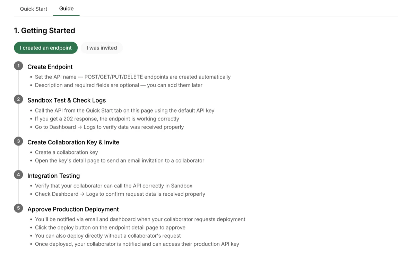The height and width of the screenshot is (258, 416).
Task: Click the "Go to Dashboard → Logs" bullet
Action: click(x=109, y=127)
